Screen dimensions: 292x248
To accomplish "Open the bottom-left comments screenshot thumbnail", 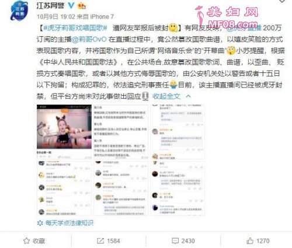I will point(64,188).
